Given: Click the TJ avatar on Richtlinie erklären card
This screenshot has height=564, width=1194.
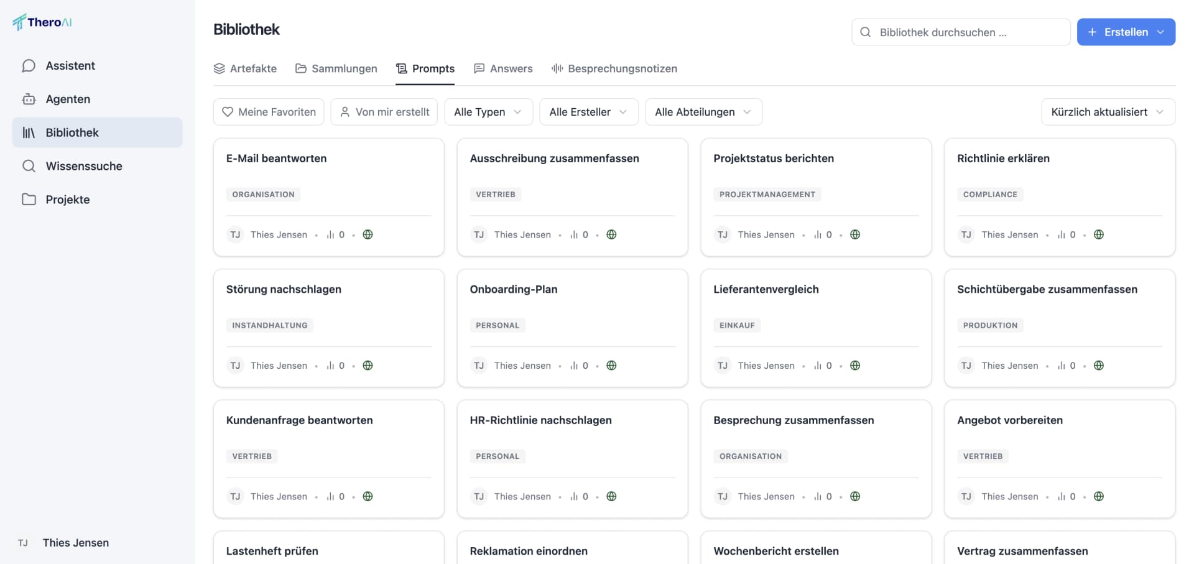Looking at the screenshot, I should point(966,234).
